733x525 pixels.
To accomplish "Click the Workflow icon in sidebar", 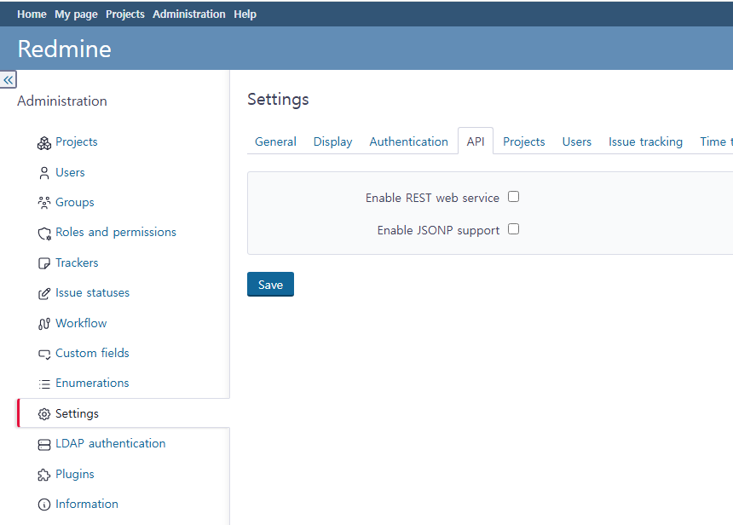I will pos(44,324).
